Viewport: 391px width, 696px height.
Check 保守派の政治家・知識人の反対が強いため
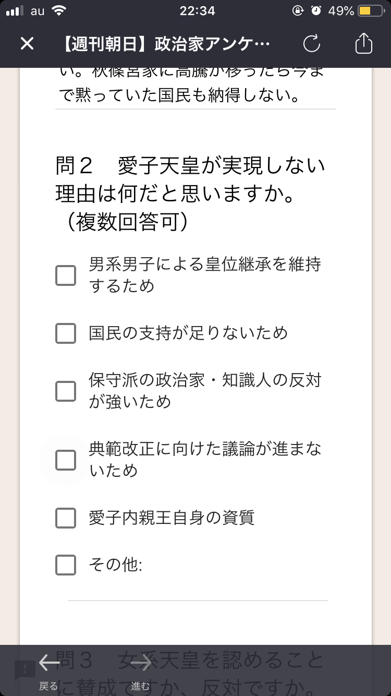(x=65, y=391)
